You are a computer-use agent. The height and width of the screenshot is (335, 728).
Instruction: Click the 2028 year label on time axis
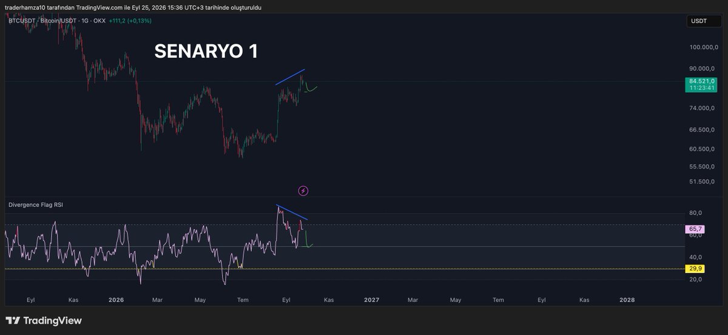(627, 300)
